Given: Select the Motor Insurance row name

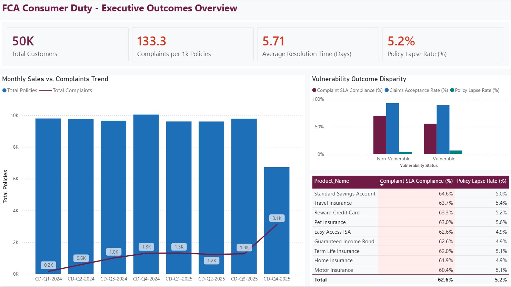Looking at the screenshot, I should coord(333,270).
